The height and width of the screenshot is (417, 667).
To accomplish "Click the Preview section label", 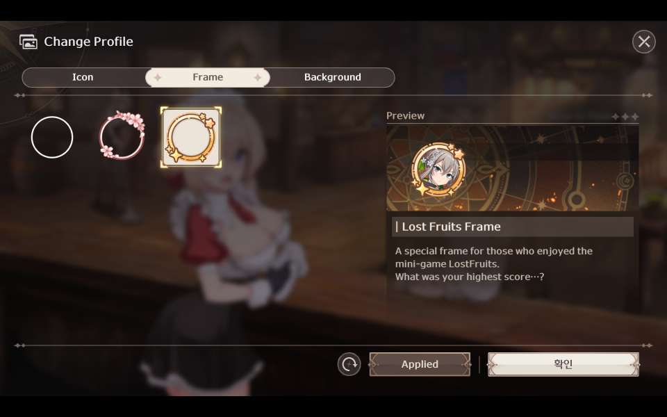I will [405, 116].
